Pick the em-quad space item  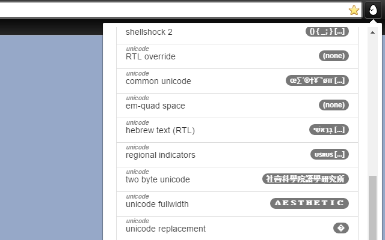[155, 106]
